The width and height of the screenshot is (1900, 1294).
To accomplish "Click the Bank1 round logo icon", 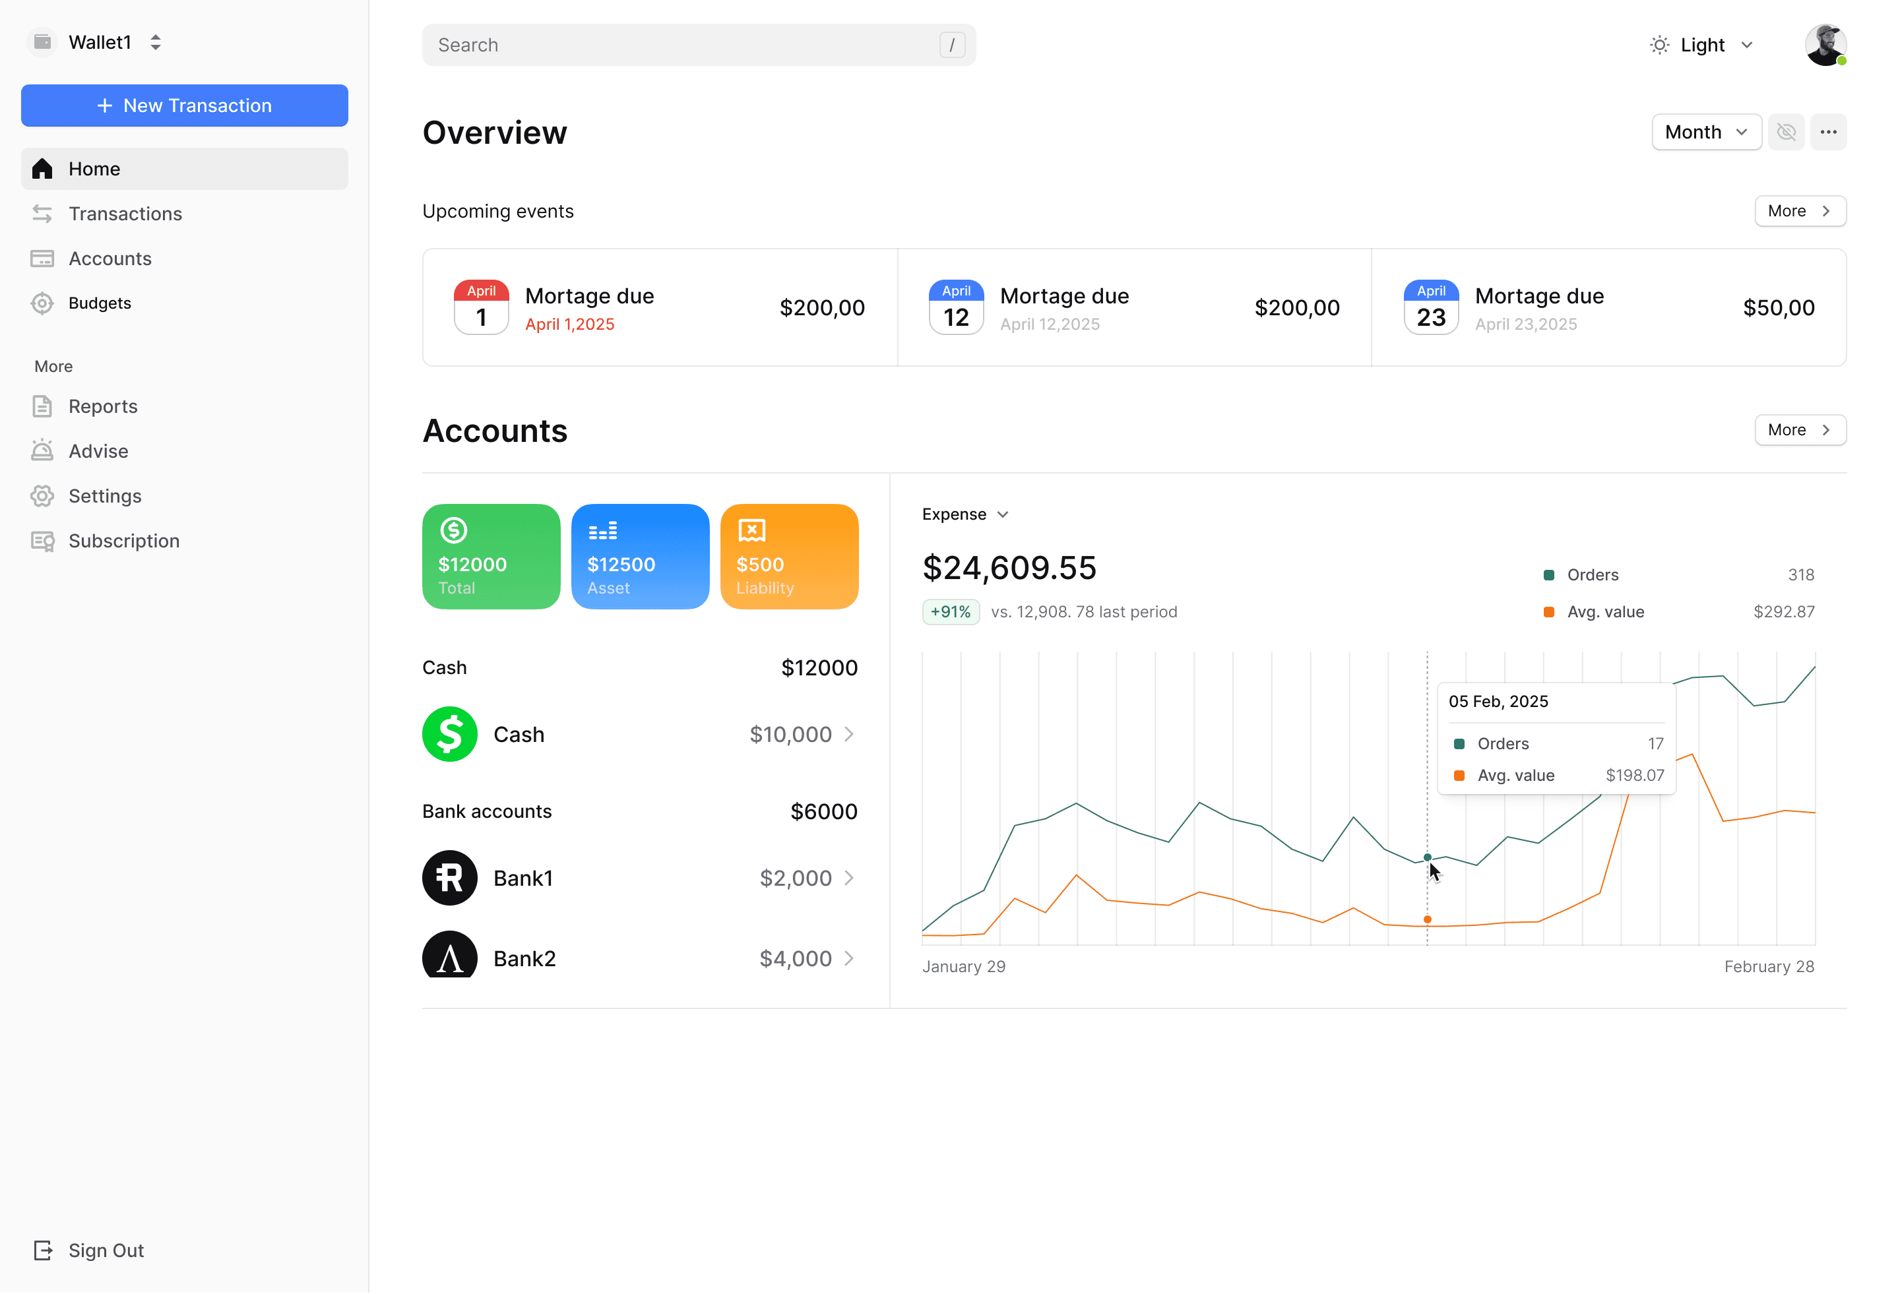I will click(x=450, y=878).
